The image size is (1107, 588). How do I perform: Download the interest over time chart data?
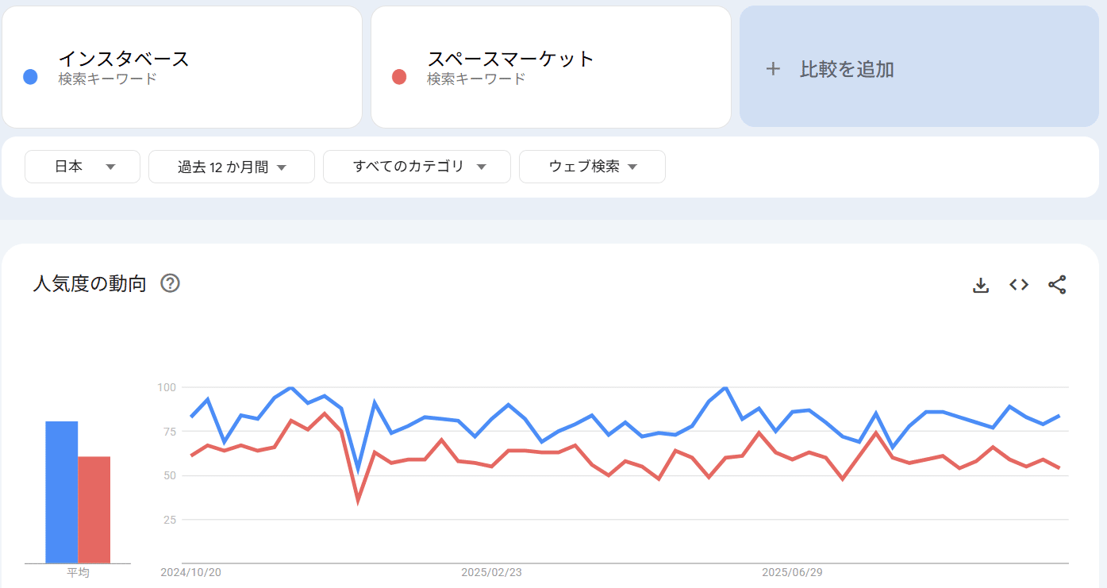981,285
